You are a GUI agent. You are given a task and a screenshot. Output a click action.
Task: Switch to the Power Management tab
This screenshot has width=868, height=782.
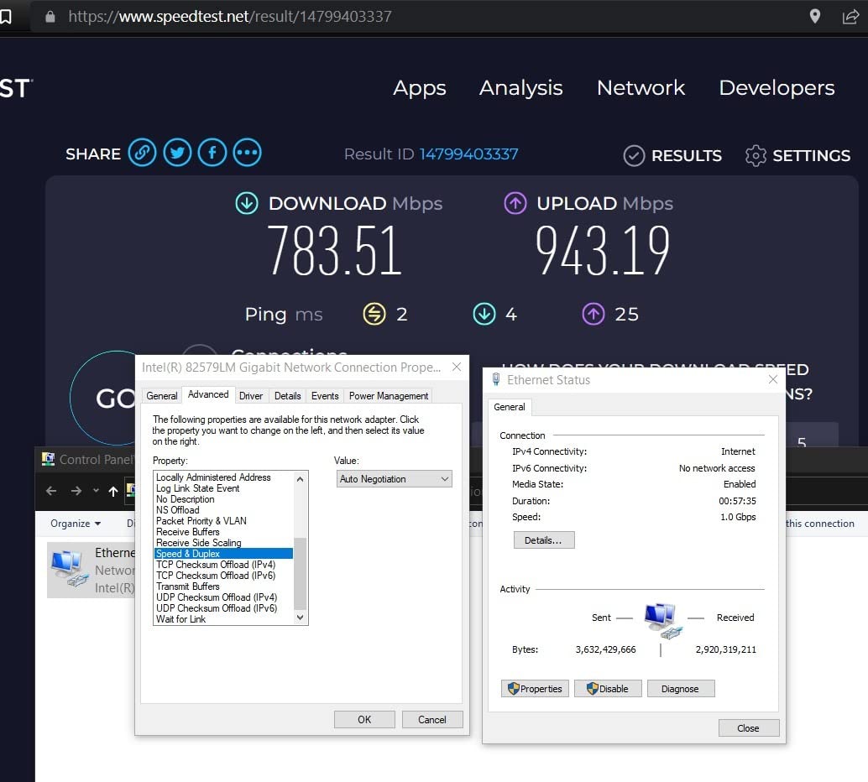point(389,396)
